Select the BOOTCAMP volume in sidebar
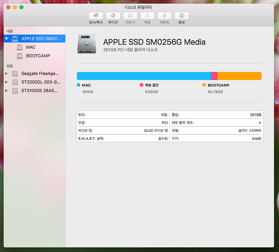Image resolution: width=279 pixels, height=252 pixels. point(35,56)
